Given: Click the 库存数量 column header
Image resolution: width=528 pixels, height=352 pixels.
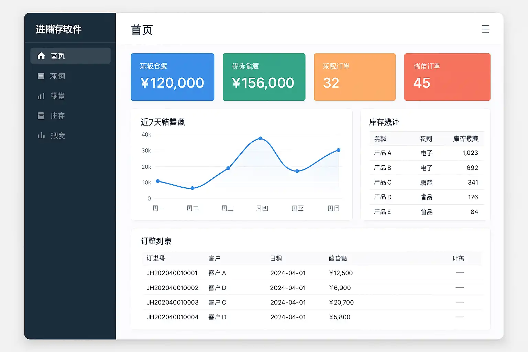Looking at the screenshot, I should [466, 139].
